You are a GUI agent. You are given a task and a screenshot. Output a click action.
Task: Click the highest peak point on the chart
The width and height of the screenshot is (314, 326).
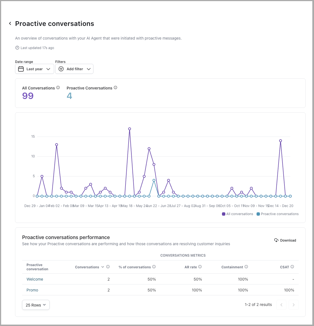[130, 129]
